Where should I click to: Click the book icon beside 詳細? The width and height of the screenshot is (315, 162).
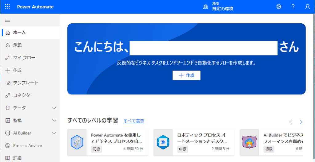[x=8, y=158]
